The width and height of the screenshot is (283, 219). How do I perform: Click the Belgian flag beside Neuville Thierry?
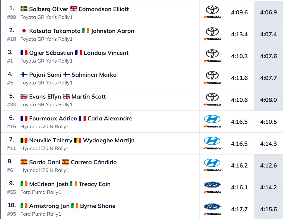click(24, 140)
